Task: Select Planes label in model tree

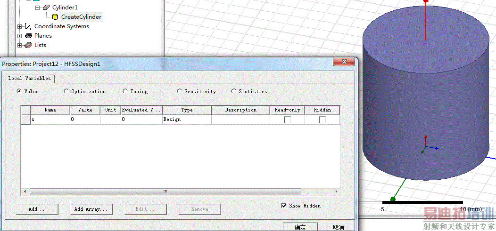Action: tap(43, 36)
